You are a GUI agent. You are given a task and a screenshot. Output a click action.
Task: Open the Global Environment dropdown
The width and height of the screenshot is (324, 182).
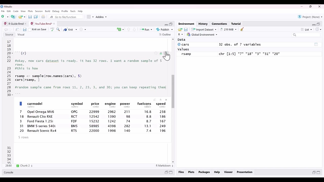202,35
